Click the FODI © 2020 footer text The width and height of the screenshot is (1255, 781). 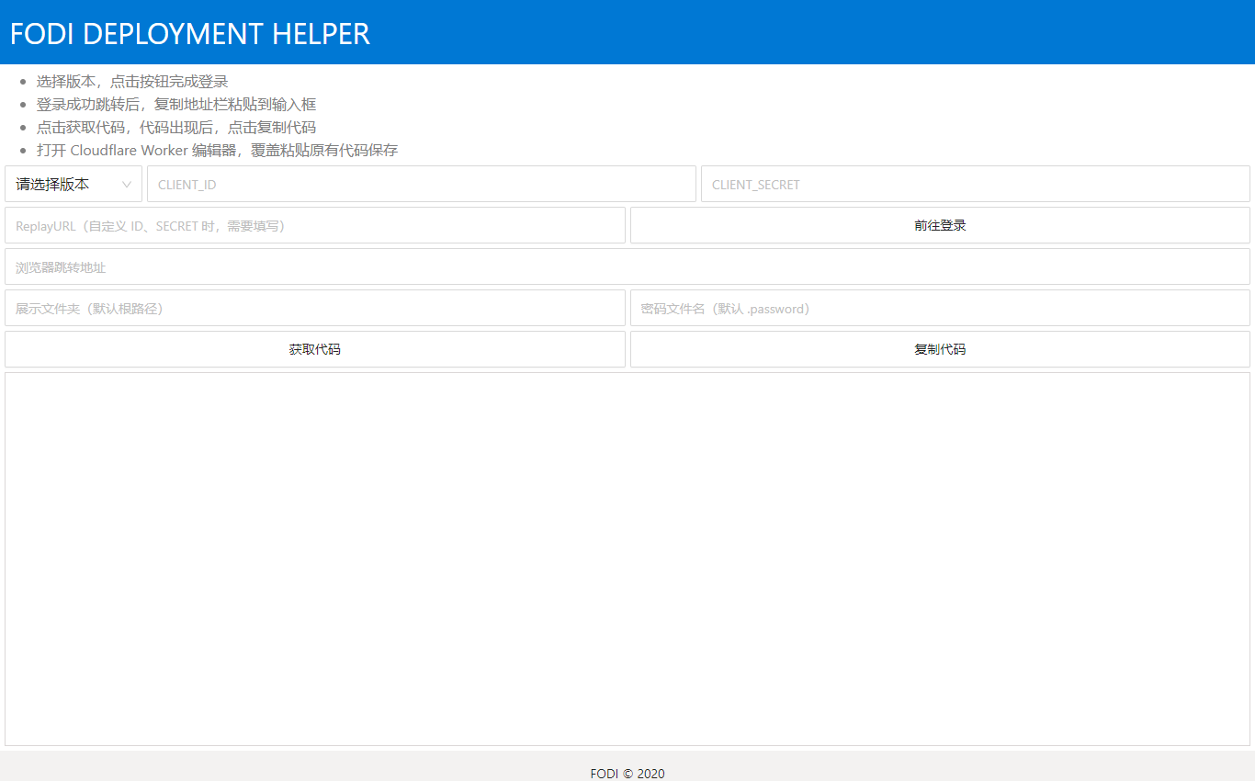tap(627, 774)
